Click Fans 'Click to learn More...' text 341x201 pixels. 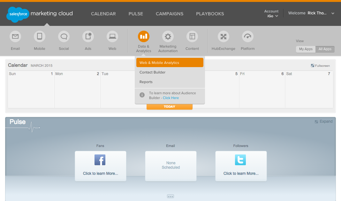tap(101, 174)
